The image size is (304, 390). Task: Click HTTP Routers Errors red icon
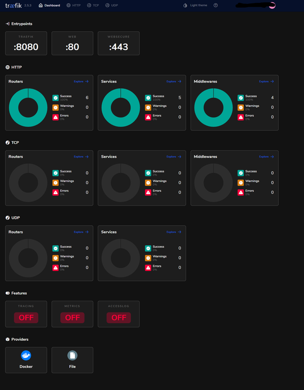click(56, 117)
